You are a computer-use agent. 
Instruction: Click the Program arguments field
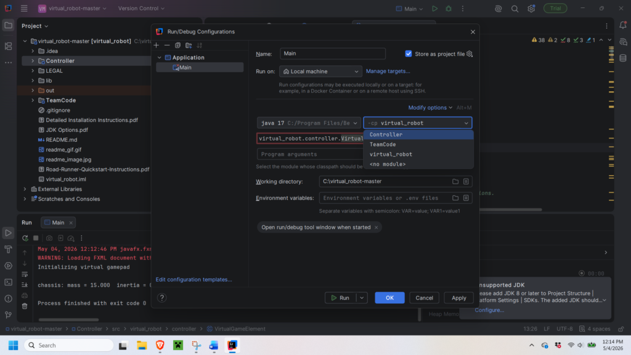click(x=310, y=154)
